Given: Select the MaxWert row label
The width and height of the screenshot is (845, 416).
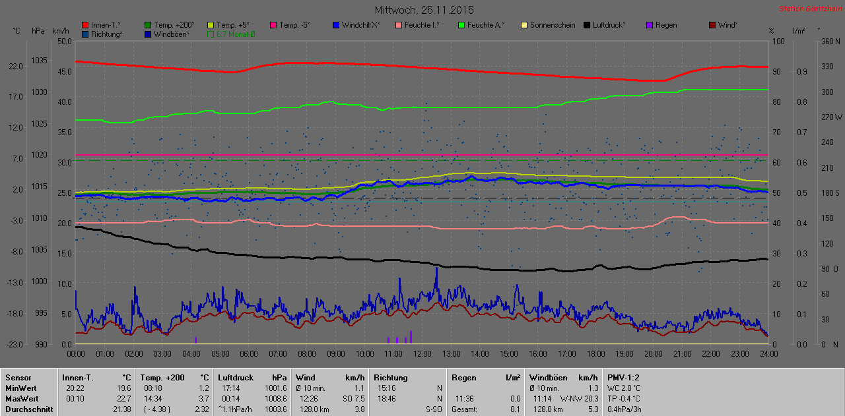Looking at the screenshot, I should (x=22, y=399).
